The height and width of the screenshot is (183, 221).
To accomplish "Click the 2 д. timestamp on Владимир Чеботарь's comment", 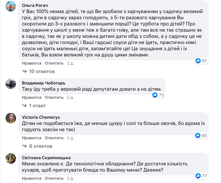I will (70, 97).
